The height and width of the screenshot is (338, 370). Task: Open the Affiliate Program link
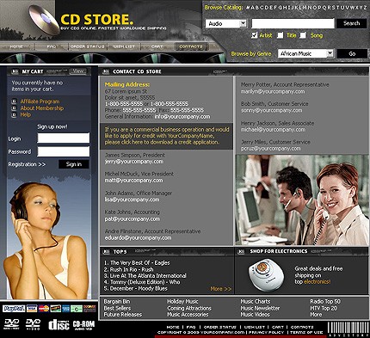[40, 101]
